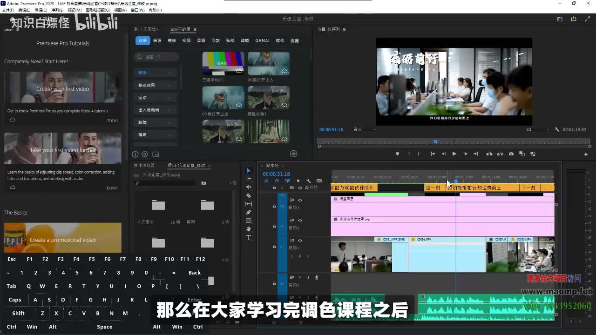Toggle insert sequences as nests button
The height and width of the screenshot is (335, 596).
pyautogui.click(x=266, y=181)
